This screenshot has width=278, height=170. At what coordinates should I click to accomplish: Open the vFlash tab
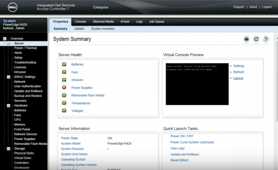pos(125,21)
